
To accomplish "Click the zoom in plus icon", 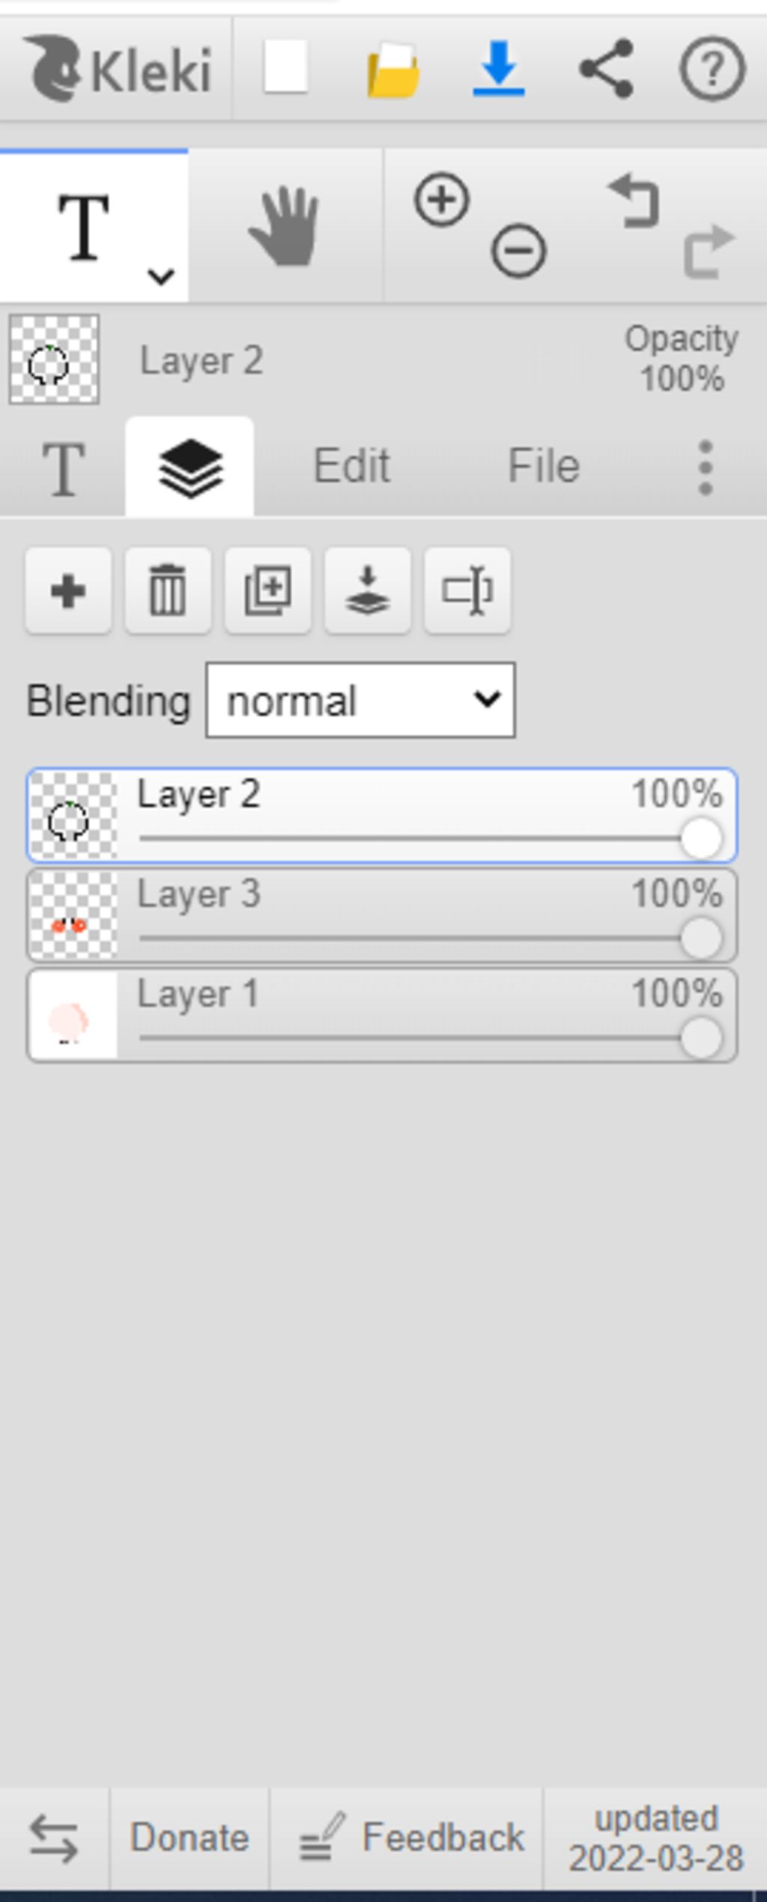I will [442, 200].
